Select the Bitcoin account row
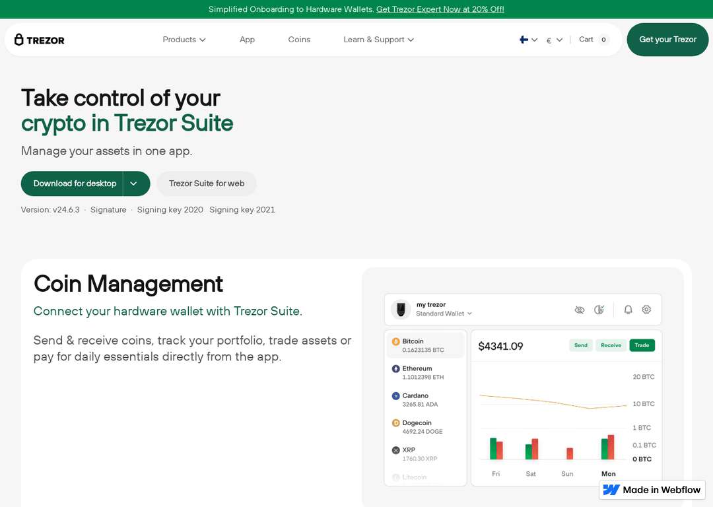Viewport: 713px width, 507px height. point(425,345)
